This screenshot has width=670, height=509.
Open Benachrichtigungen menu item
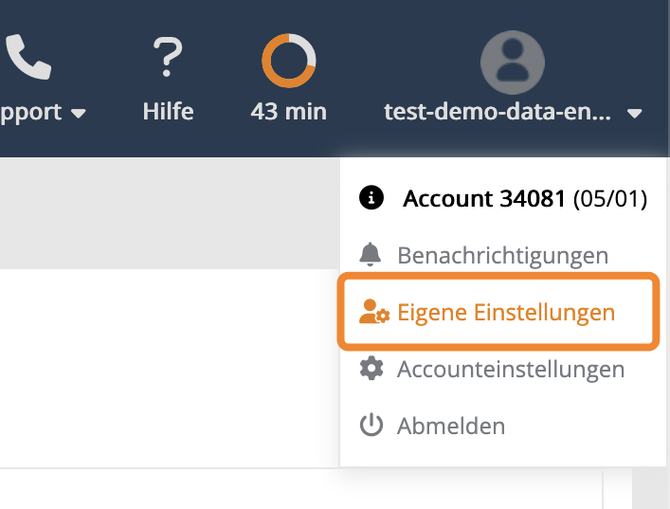pos(502,255)
